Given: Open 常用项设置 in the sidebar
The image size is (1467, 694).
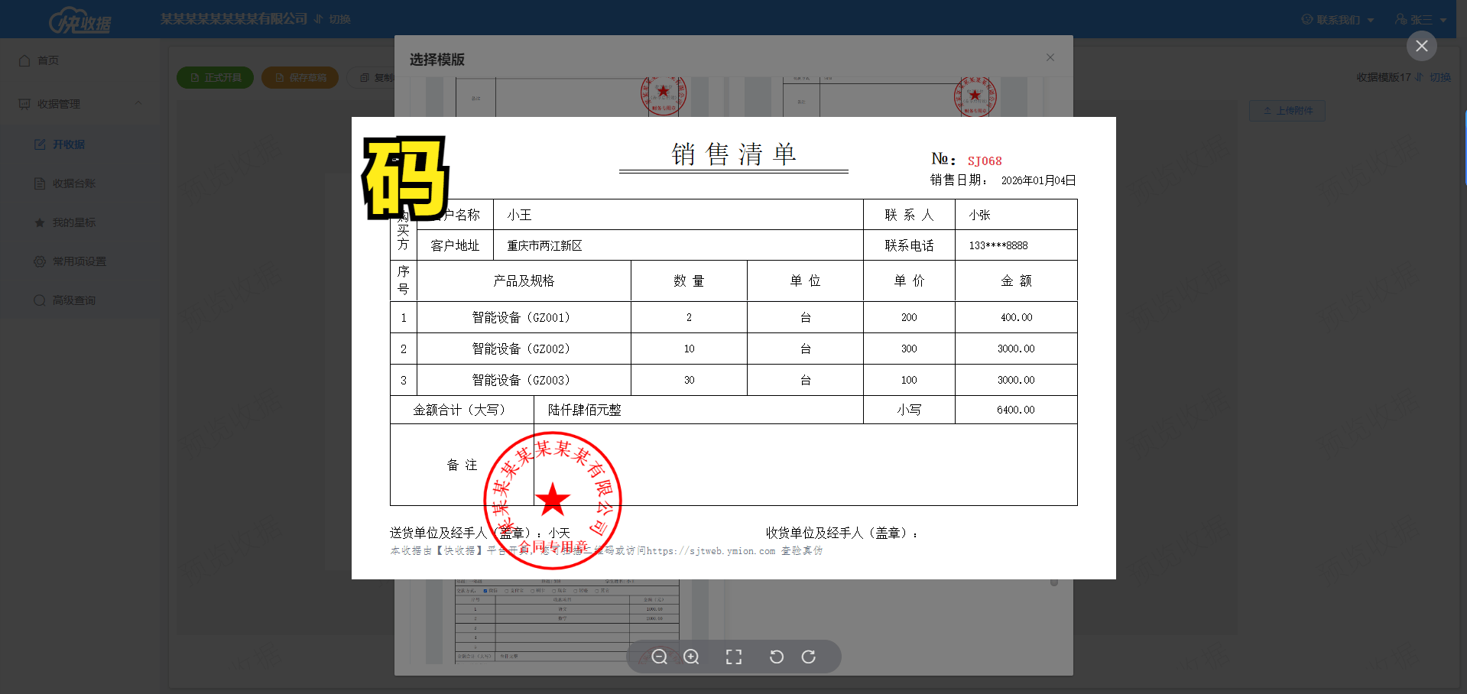Looking at the screenshot, I should (79, 261).
